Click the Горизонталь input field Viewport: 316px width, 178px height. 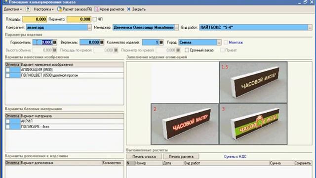[43, 43]
